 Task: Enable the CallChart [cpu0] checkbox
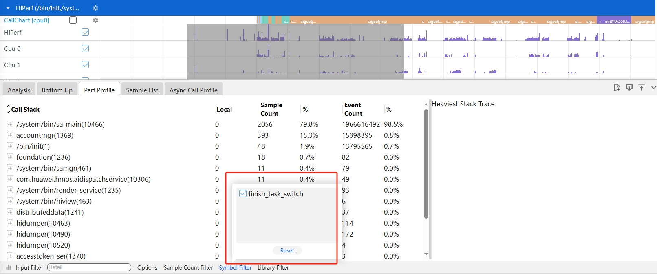pyautogui.click(x=73, y=20)
